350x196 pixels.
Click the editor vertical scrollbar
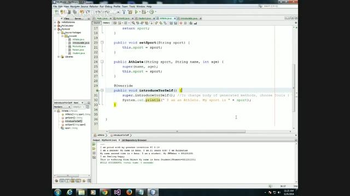(x=294, y=88)
